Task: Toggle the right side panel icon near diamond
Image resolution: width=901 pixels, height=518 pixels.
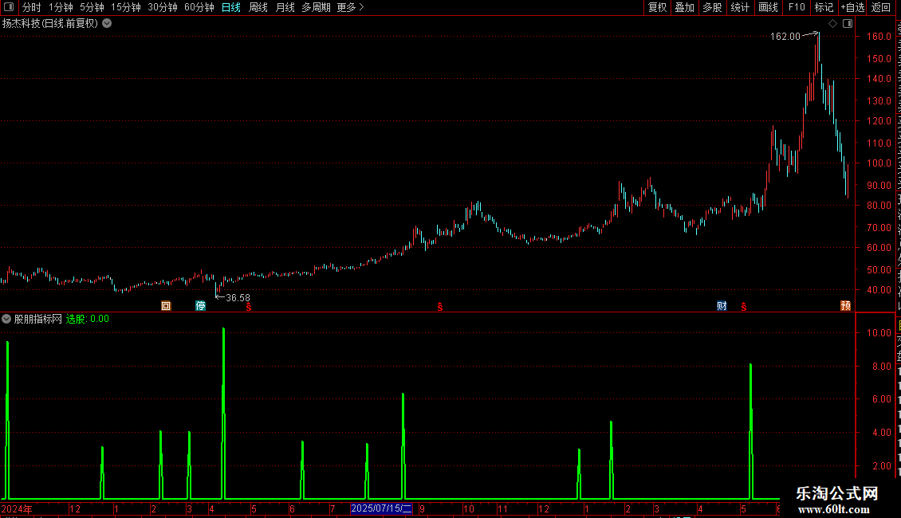Action: click(848, 24)
